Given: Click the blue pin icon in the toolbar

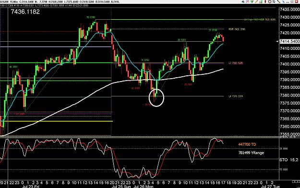Looking at the screenshot, I should [283, 1].
